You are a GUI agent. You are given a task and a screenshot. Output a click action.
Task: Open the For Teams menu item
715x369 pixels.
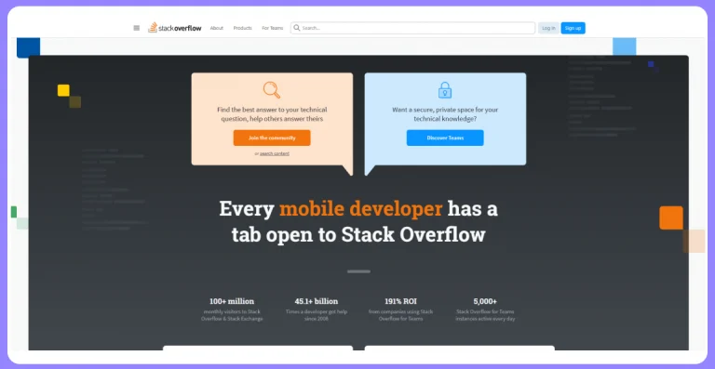272,28
